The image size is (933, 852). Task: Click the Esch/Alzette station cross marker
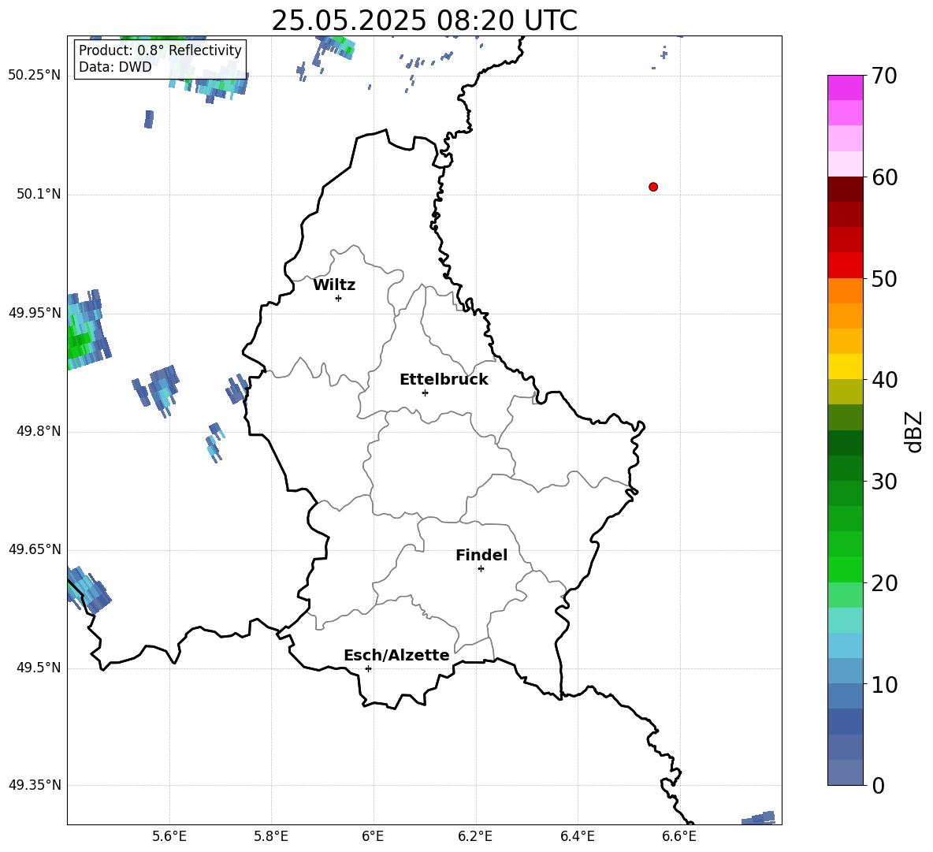click(368, 668)
